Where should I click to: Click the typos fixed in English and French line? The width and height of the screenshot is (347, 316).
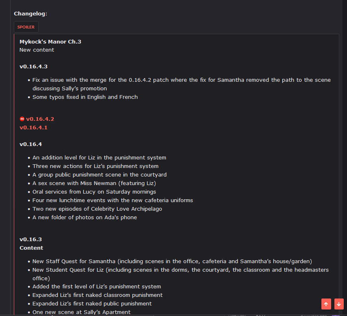coord(85,97)
